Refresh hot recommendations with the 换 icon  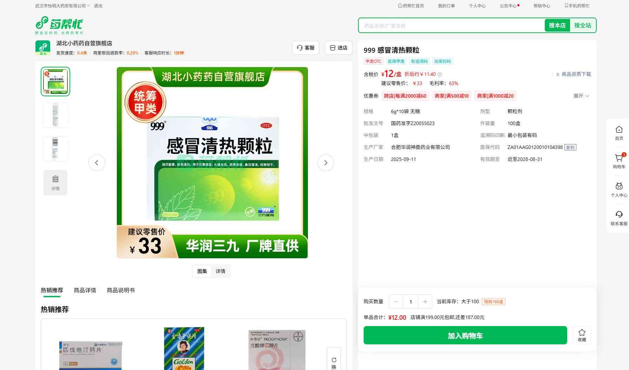pos(334,363)
